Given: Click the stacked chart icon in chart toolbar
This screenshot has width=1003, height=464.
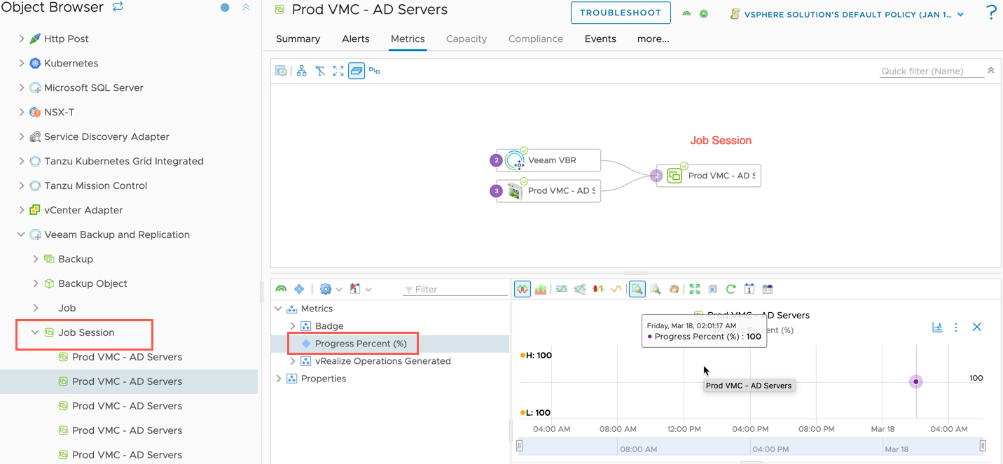Looking at the screenshot, I should pos(541,289).
